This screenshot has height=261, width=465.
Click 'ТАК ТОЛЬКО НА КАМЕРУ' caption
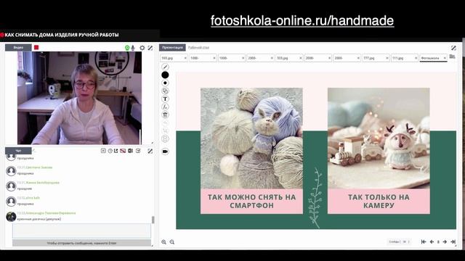coord(379,202)
